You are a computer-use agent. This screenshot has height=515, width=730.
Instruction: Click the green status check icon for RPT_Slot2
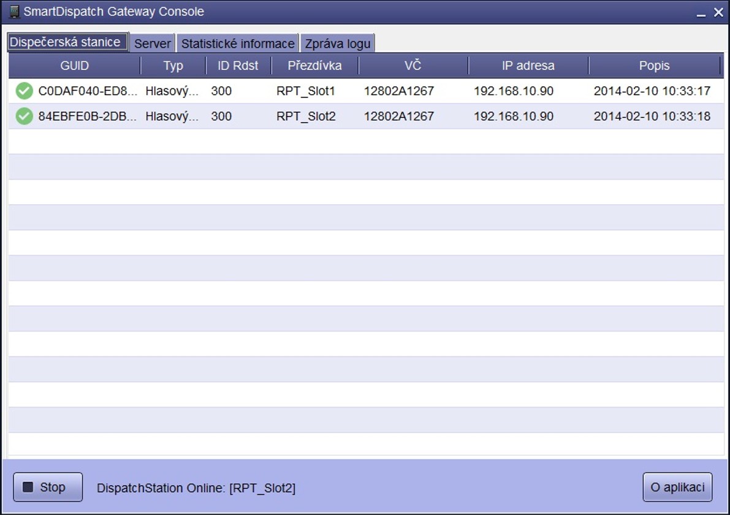tap(24, 116)
